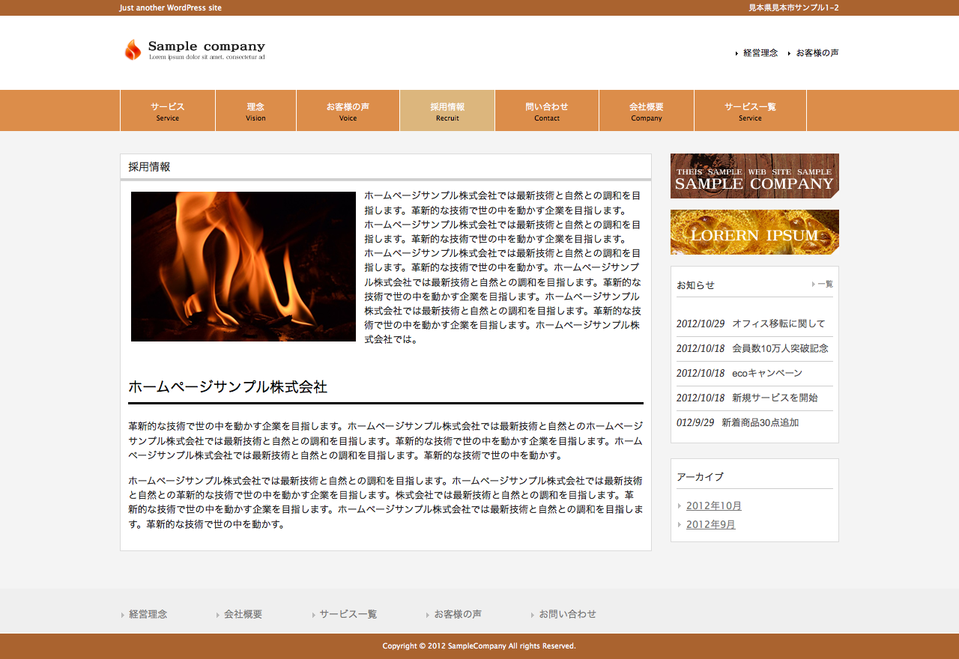This screenshot has width=959, height=659.
Task: Select 問い合わせ Contact nav tab
Action: (547, 111)
